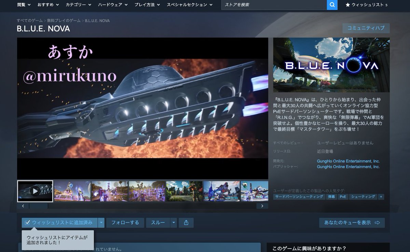Go to すべてのゲーム breadcrumb
410x252 pixels.
coord(30,21)
